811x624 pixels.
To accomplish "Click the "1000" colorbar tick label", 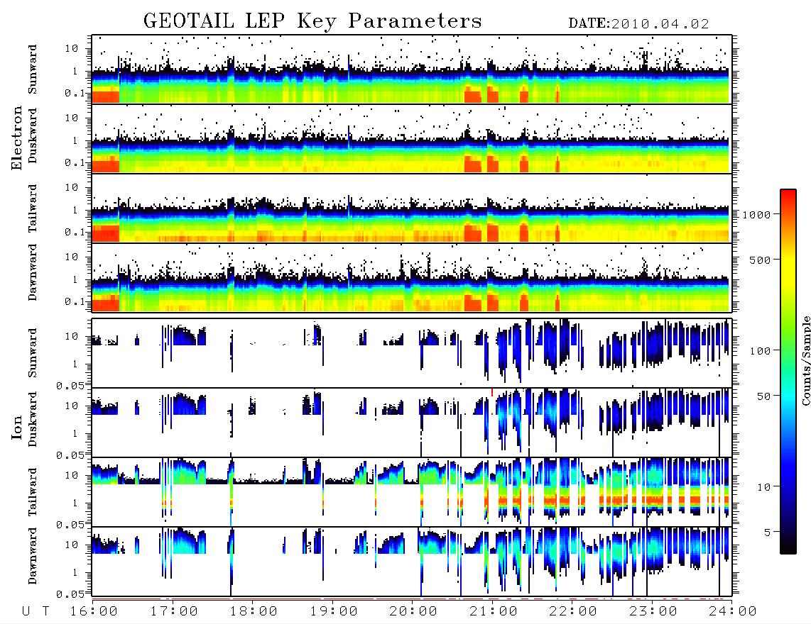I will (756, 214).
